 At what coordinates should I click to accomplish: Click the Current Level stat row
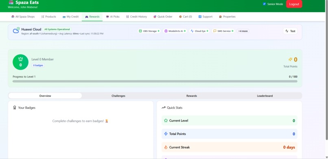click(230, 120)
